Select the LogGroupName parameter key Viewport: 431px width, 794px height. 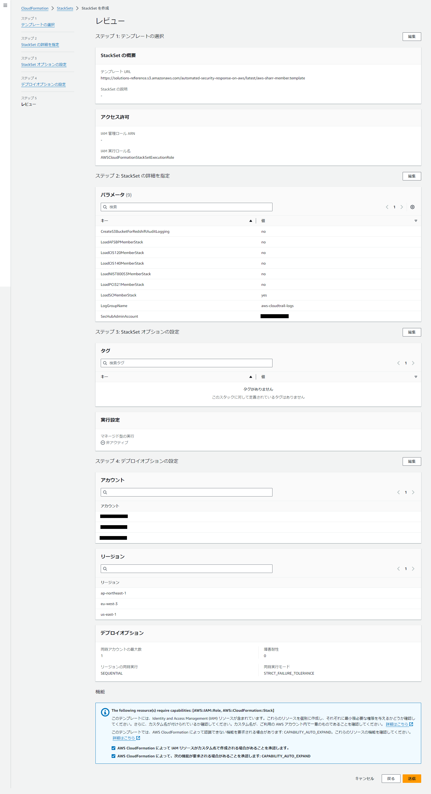(x=114, y=306)
